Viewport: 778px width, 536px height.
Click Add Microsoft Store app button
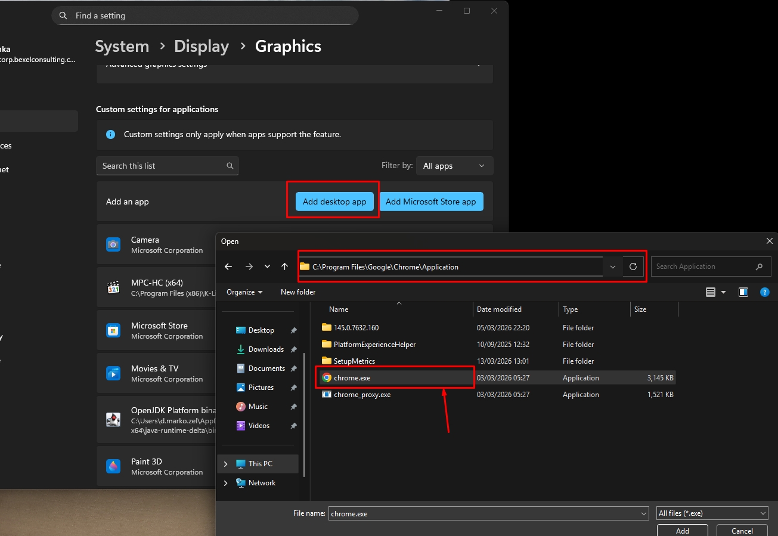coord(430,202)
